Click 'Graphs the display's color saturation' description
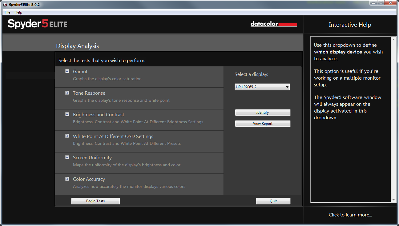This screenshot has height=226, width=399. pos(107,79)
